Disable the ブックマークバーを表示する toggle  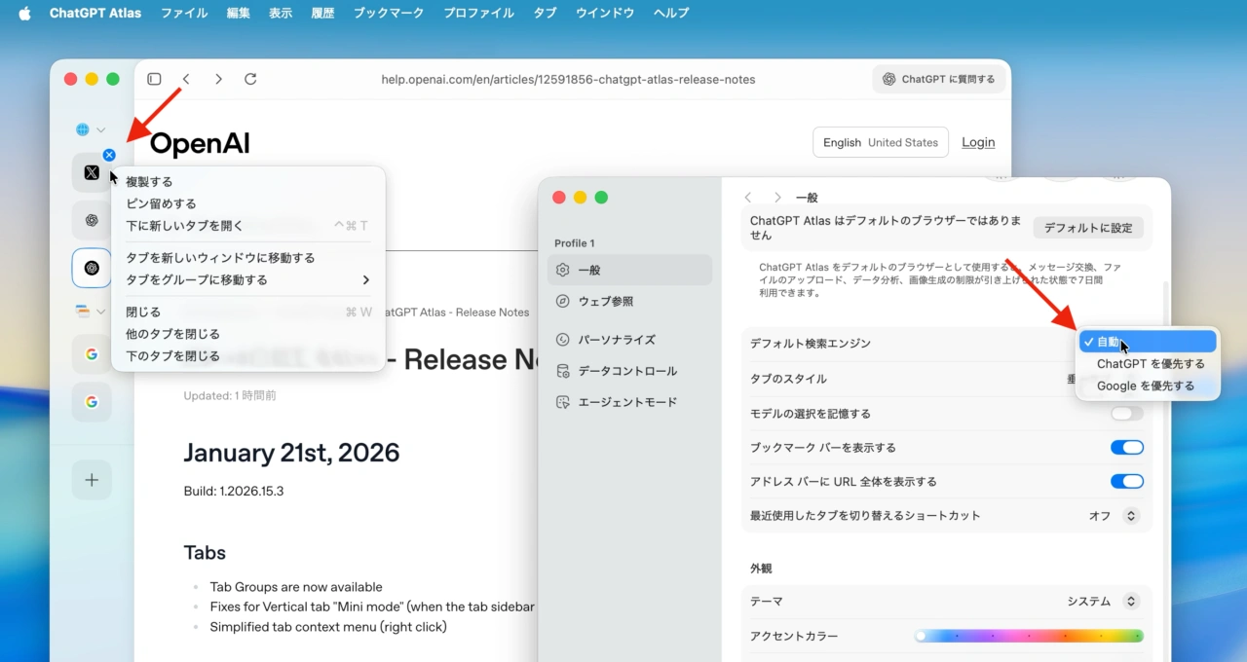coord(1126,447)
